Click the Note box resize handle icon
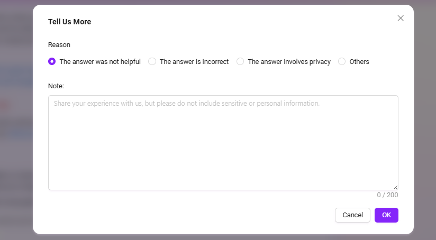Viewport: 436px width, 240px height. point(395,188)
